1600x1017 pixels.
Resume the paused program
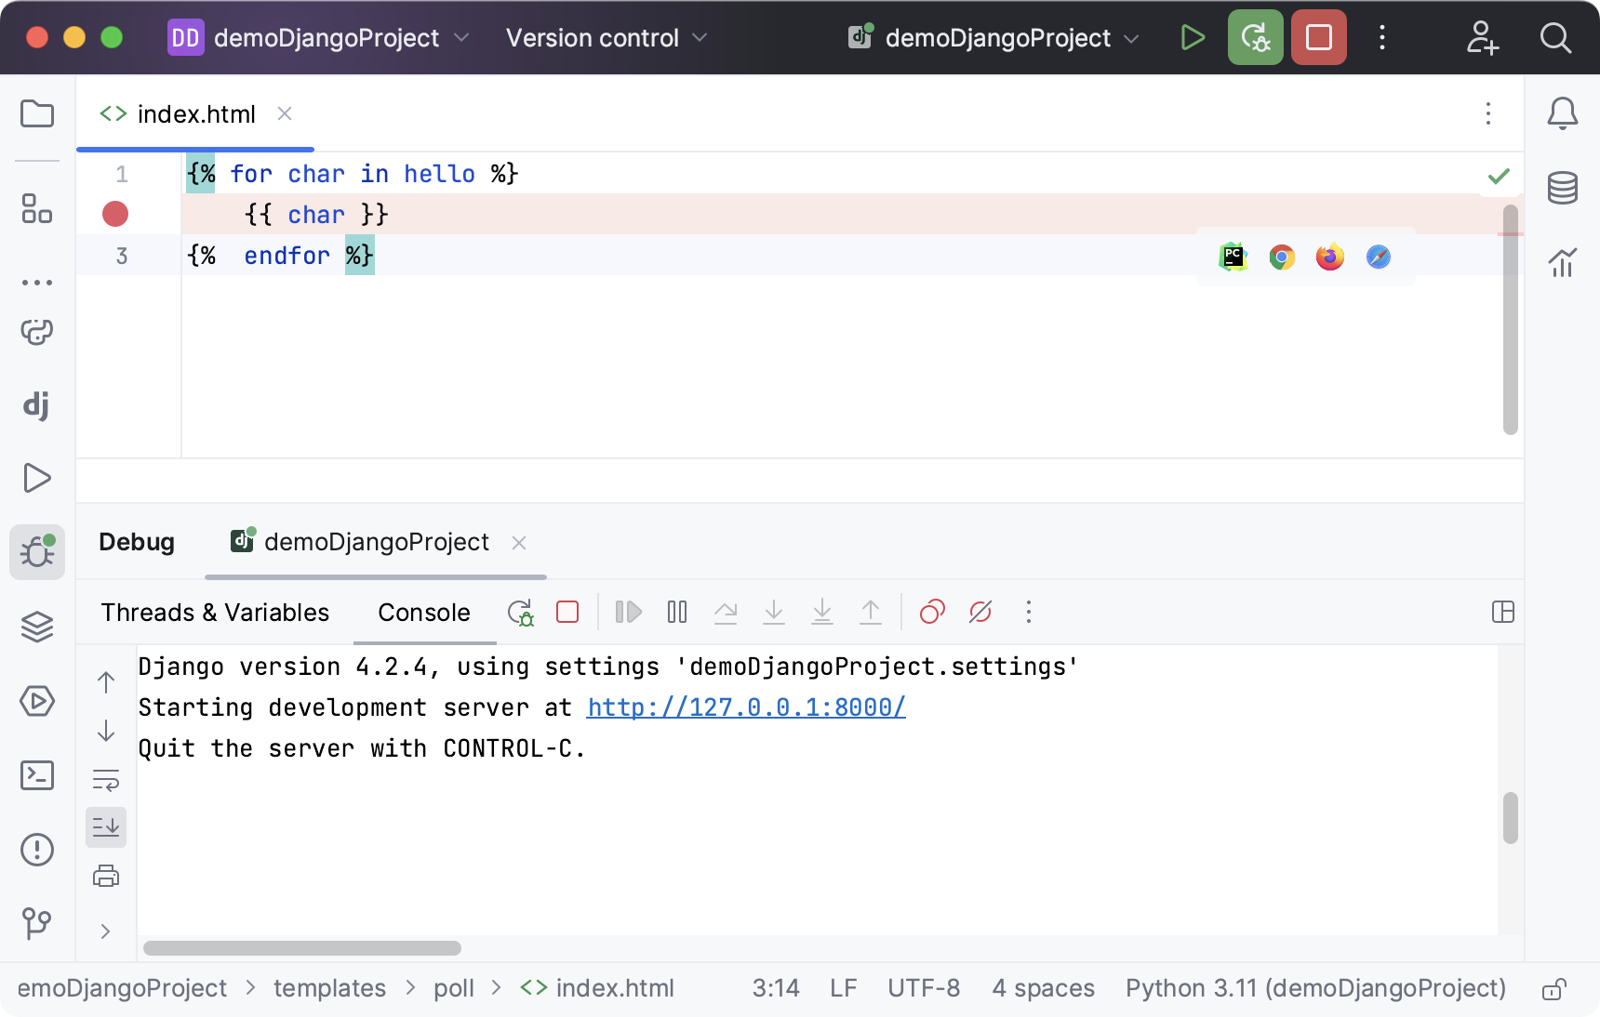point(628,613)
